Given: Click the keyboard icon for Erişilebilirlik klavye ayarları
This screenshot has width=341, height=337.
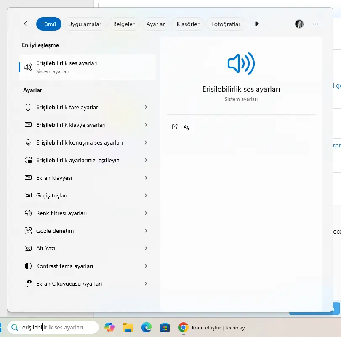Looking at the screenshot, I should (x=28, y=125).
